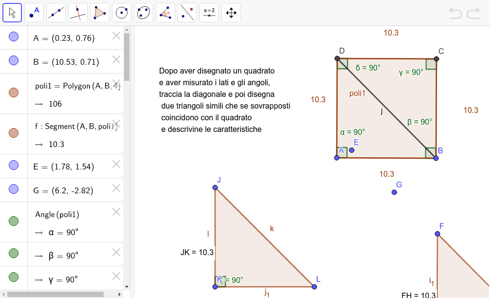This screenshot has height=299, width=490.
Task: Activate the Polygon tool
Action: click(100, 13)
